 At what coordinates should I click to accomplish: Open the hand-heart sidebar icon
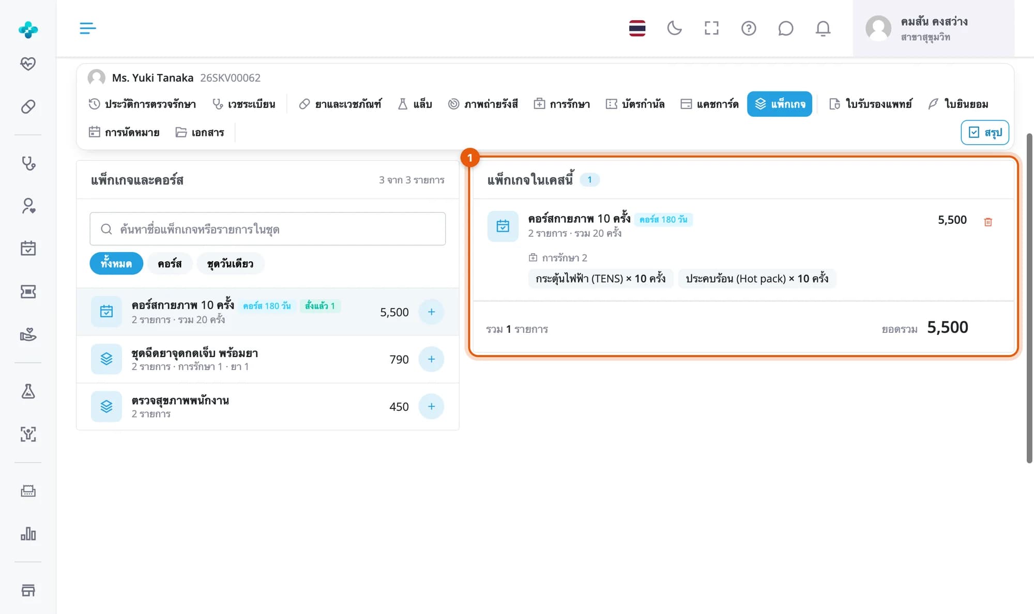click(x=28, y=334)
